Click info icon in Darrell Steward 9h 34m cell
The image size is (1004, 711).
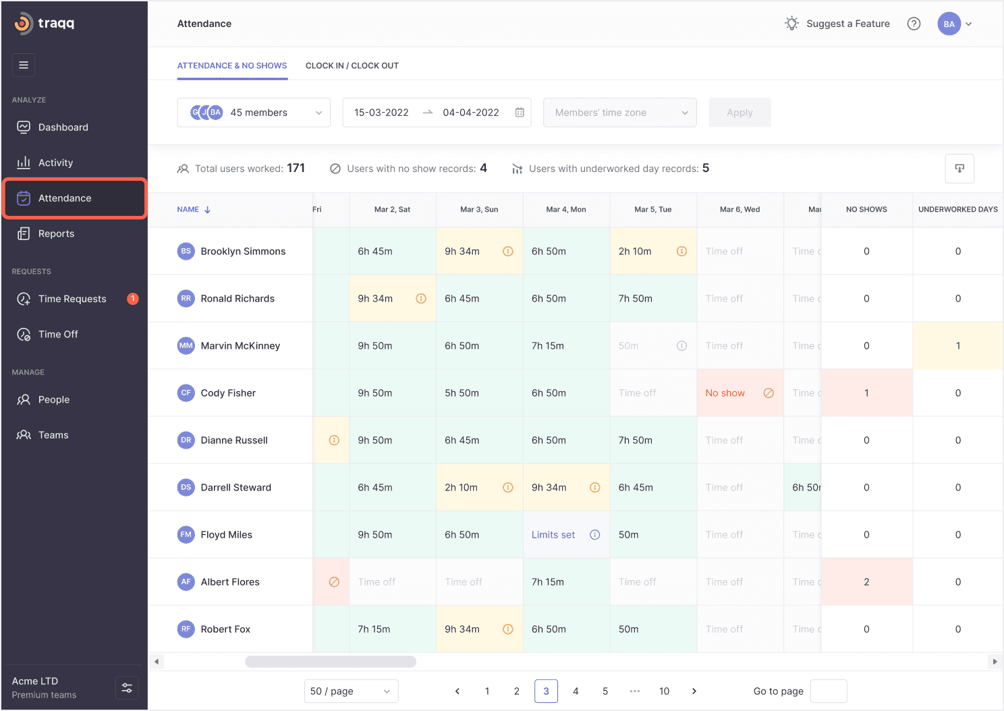point(595,488)
